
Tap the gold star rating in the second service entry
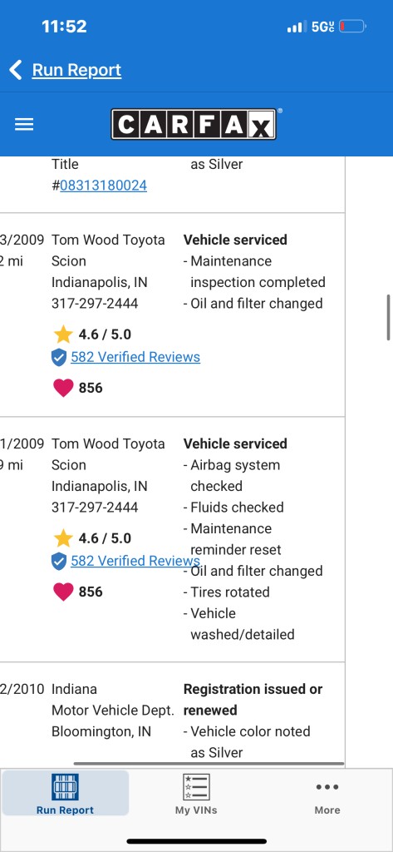point(63,538)
